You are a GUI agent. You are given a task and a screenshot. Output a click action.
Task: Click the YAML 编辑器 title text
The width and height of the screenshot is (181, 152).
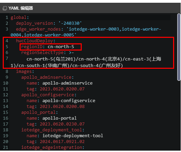tap(21, 8)
